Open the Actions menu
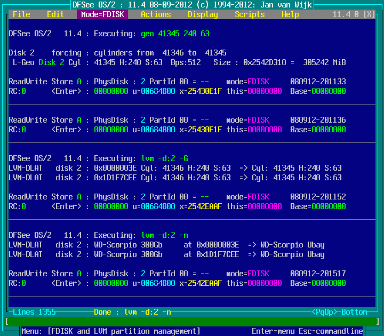 tap(156, 14)
